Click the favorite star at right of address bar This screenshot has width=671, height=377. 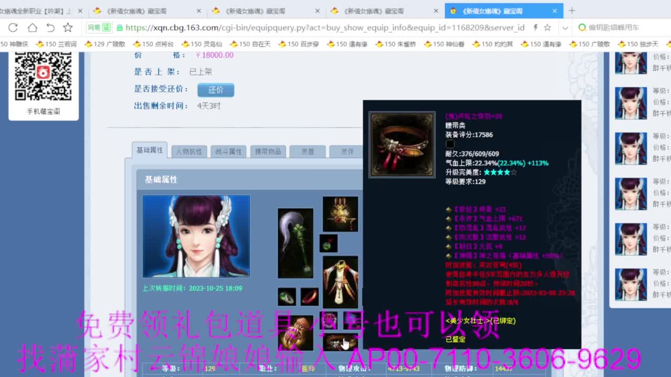[x=547, y=28]
